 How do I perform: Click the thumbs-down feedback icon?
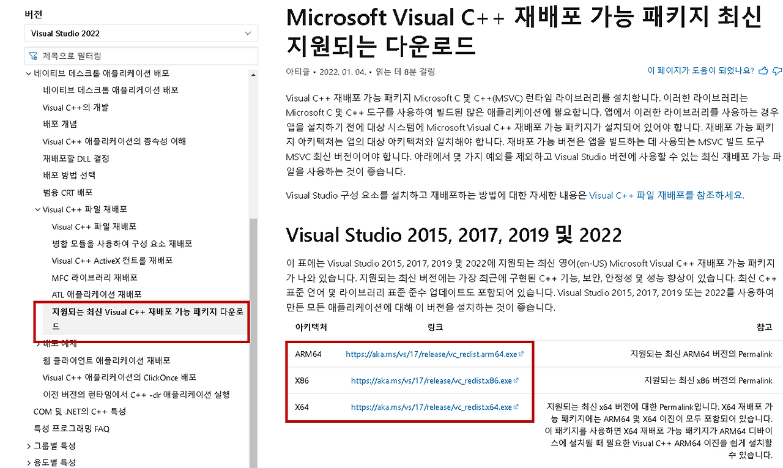(x=777, y=71)
